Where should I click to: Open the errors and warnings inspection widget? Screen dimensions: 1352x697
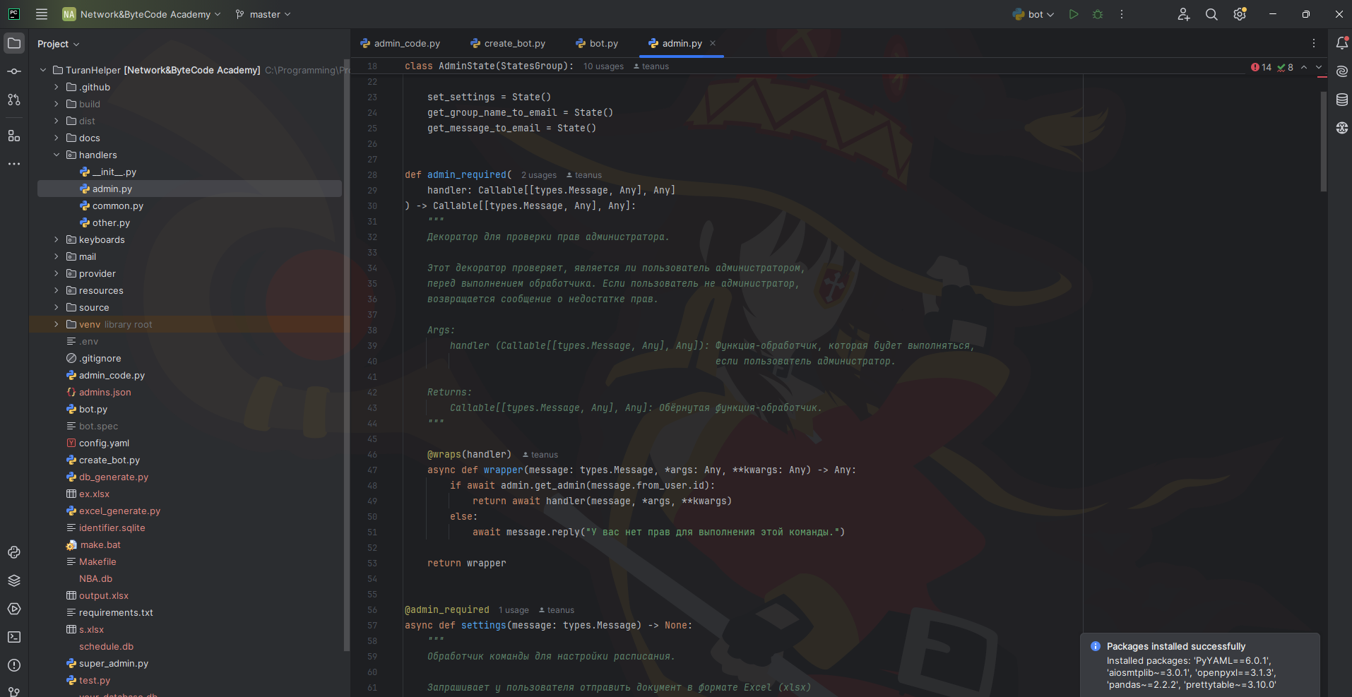[x=1272, y=67]
